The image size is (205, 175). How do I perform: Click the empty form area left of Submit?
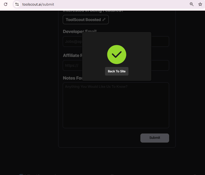pyautogui.click(x=101, y=138)
